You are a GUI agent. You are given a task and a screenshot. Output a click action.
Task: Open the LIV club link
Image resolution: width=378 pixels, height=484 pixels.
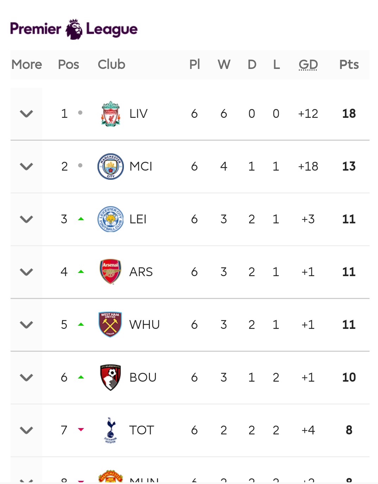(138, 114)
